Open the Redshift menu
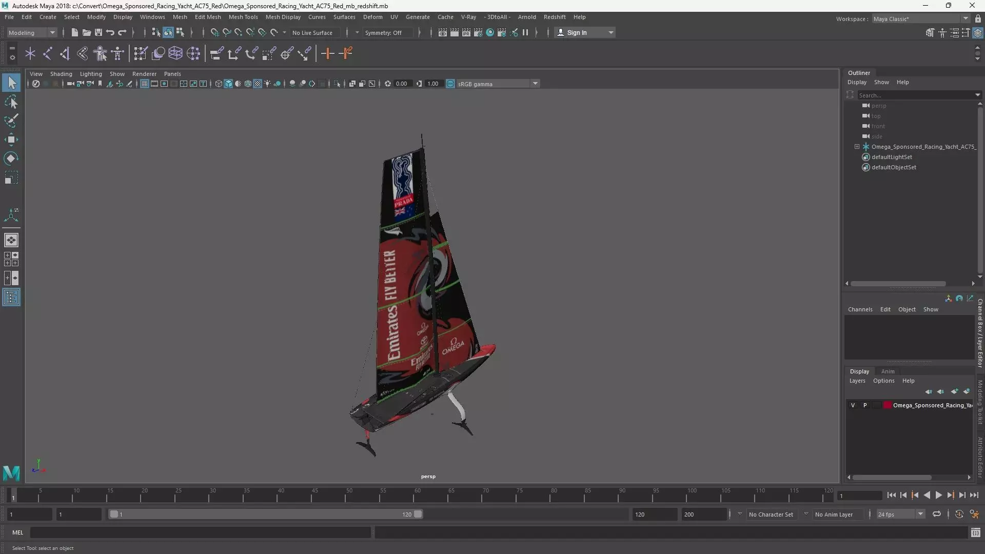This screenshot has width=985, height=554. tap(555, 17)
